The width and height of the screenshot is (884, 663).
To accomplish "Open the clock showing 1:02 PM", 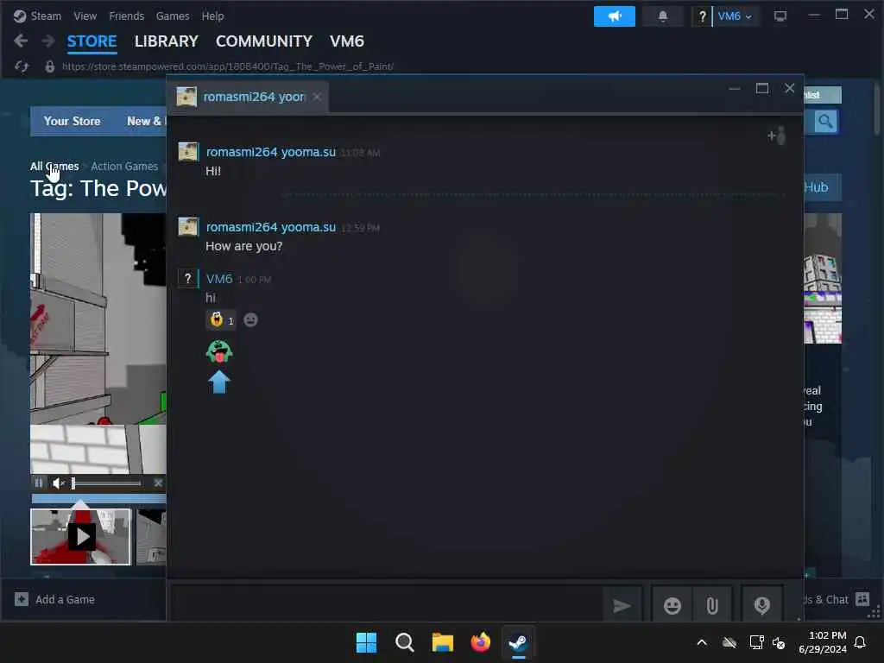I will (823, 642).
